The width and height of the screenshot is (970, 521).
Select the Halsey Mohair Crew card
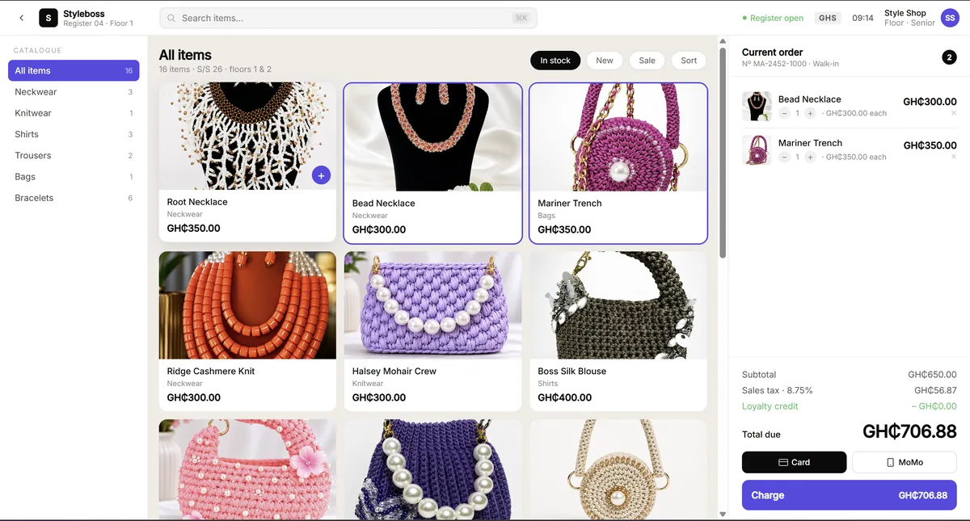pos(432,331)
